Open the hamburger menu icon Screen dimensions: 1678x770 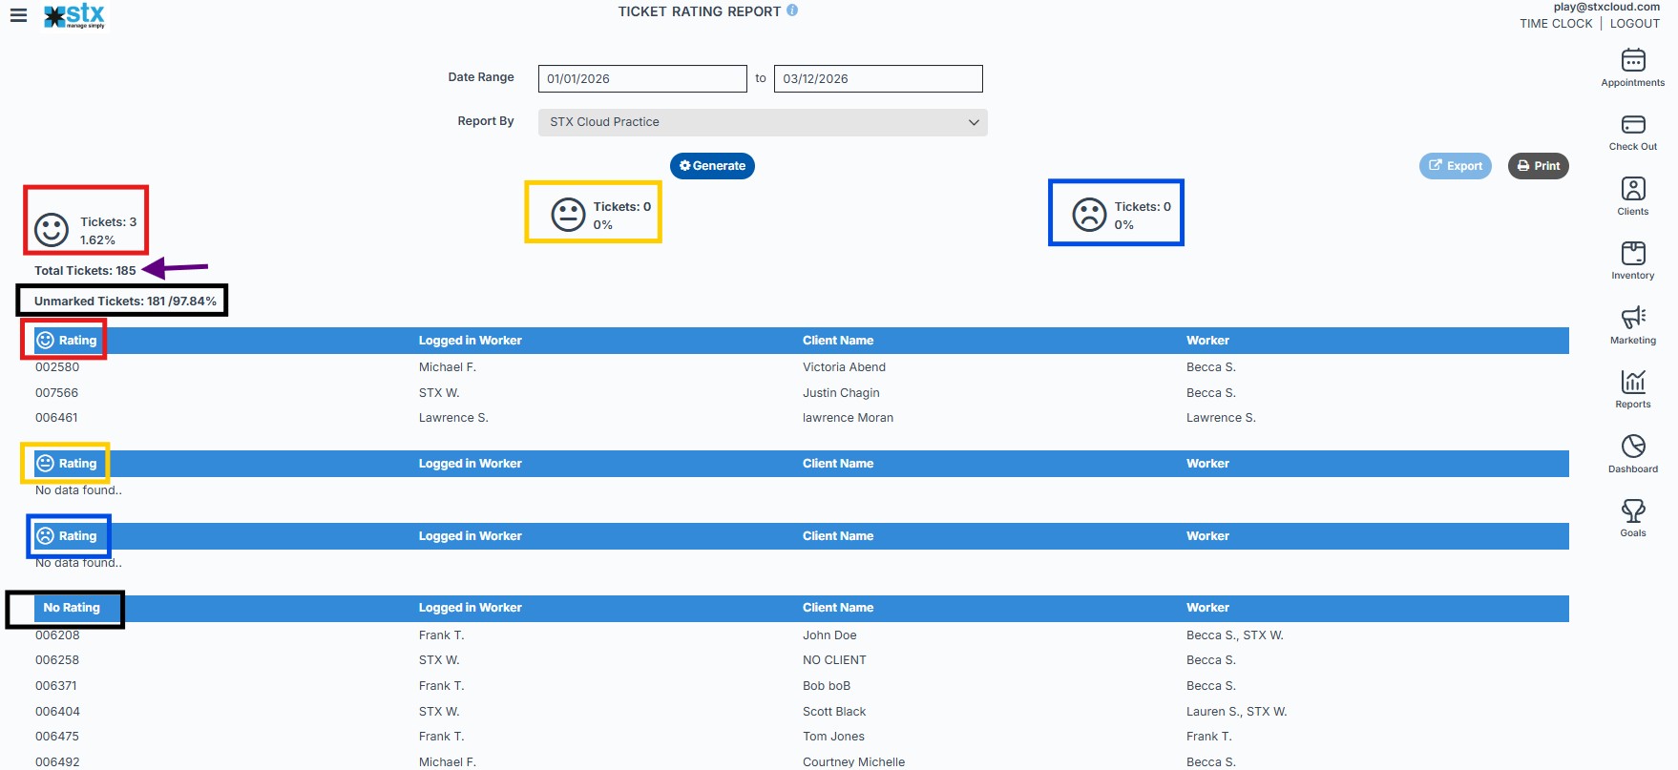coord(18,15)
